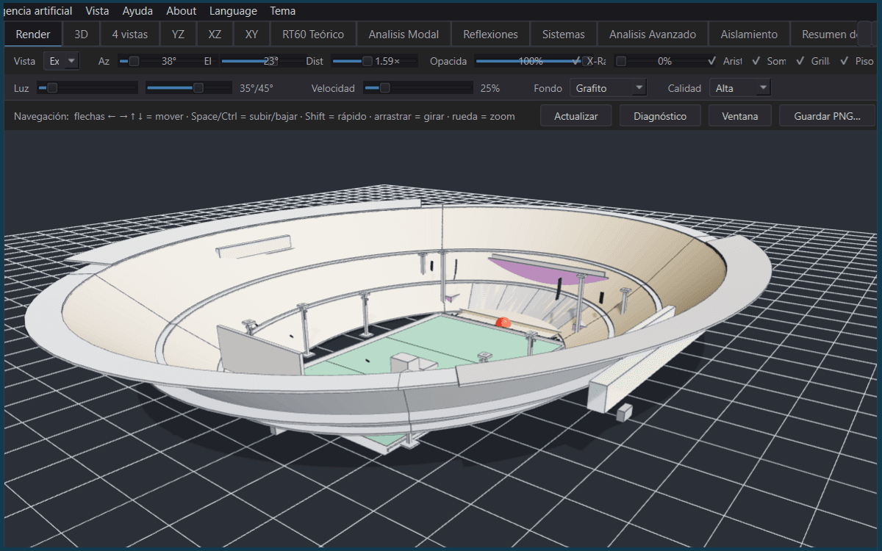Image resolution: width=882 pixels, height=551 pixels.
Task: Open the Calidad dropdown set to Alta
Action: (740, 88)
